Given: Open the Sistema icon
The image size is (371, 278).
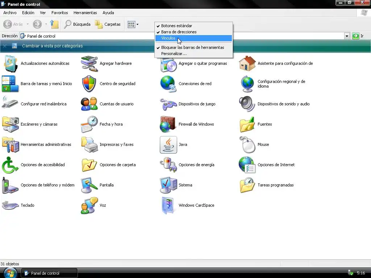Looking at the screenshot, I should (168, 185).
